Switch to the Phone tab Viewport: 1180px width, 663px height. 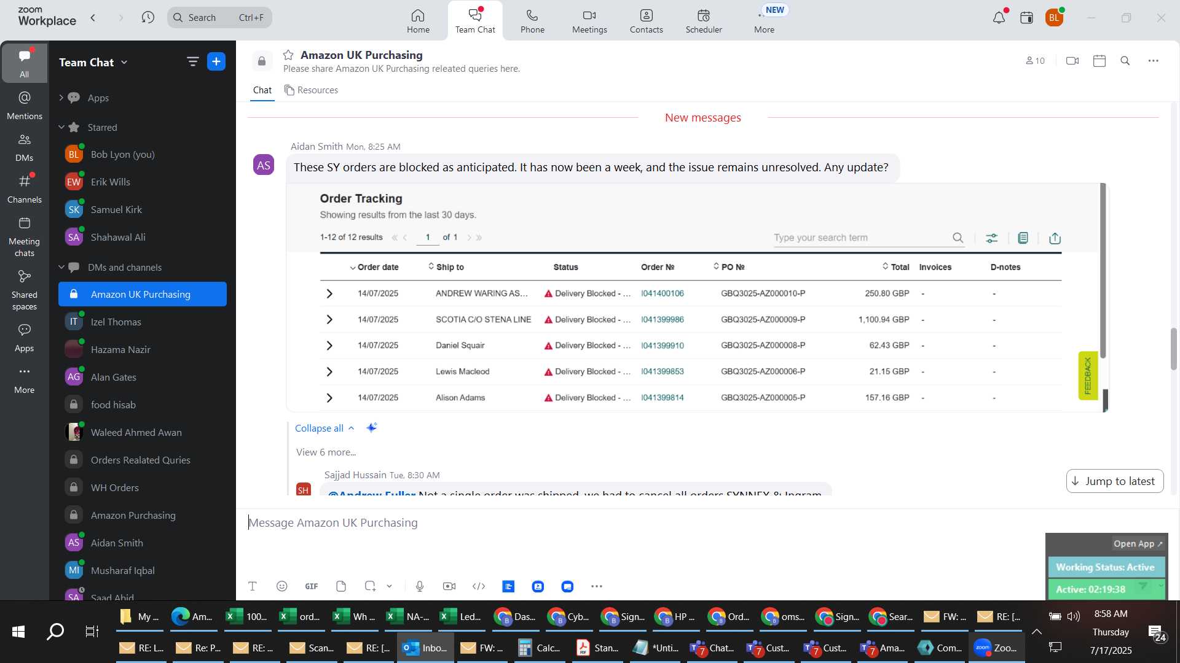pyautogui.click(x=532, y=21)
